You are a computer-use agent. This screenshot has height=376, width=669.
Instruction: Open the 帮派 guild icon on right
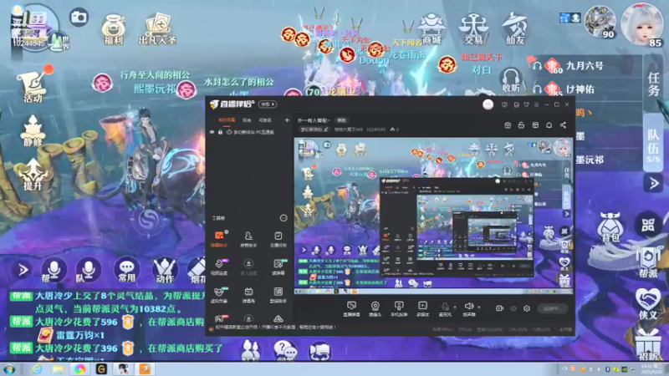pos(648,262)
